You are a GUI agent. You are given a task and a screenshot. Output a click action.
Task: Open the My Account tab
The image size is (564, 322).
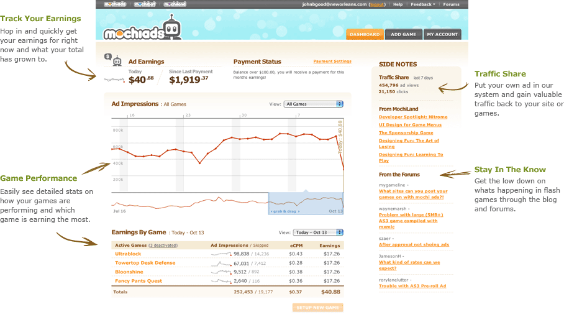tap(442, 34)
